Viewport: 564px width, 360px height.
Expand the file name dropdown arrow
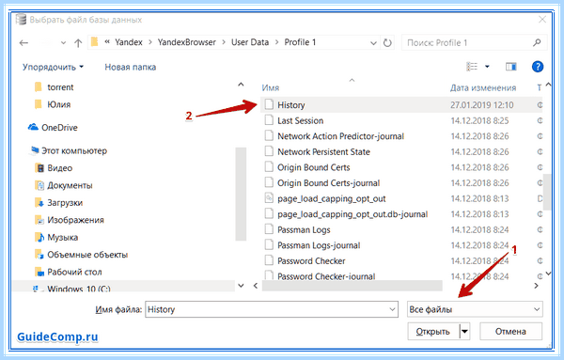pyautogui.click(x=392, y=309)
